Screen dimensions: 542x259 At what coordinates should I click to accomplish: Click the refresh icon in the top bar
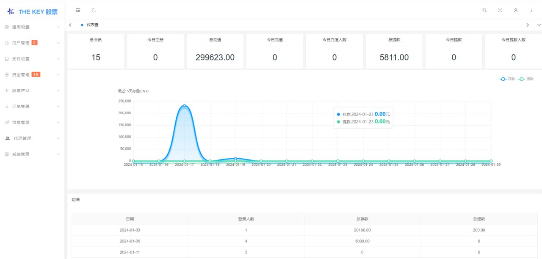[94, 10]
